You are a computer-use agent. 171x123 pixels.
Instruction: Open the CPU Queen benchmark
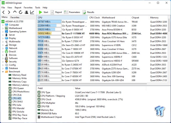point(16,88)
